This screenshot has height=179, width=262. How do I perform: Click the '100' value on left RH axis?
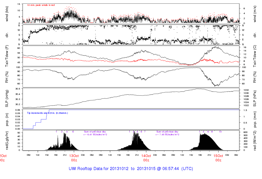(x=18, y=67)
